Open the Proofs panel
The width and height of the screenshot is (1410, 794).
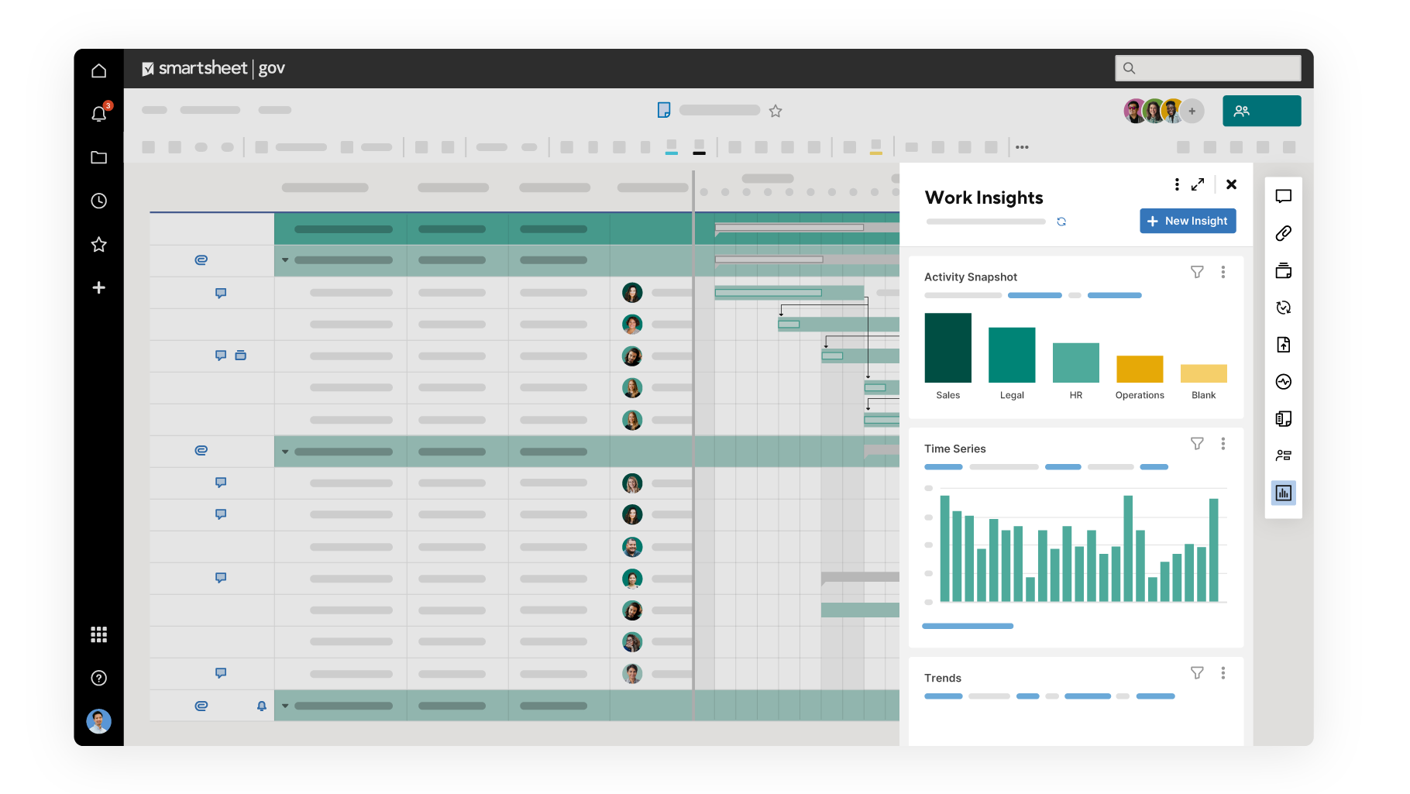[x=1284, y=271]
